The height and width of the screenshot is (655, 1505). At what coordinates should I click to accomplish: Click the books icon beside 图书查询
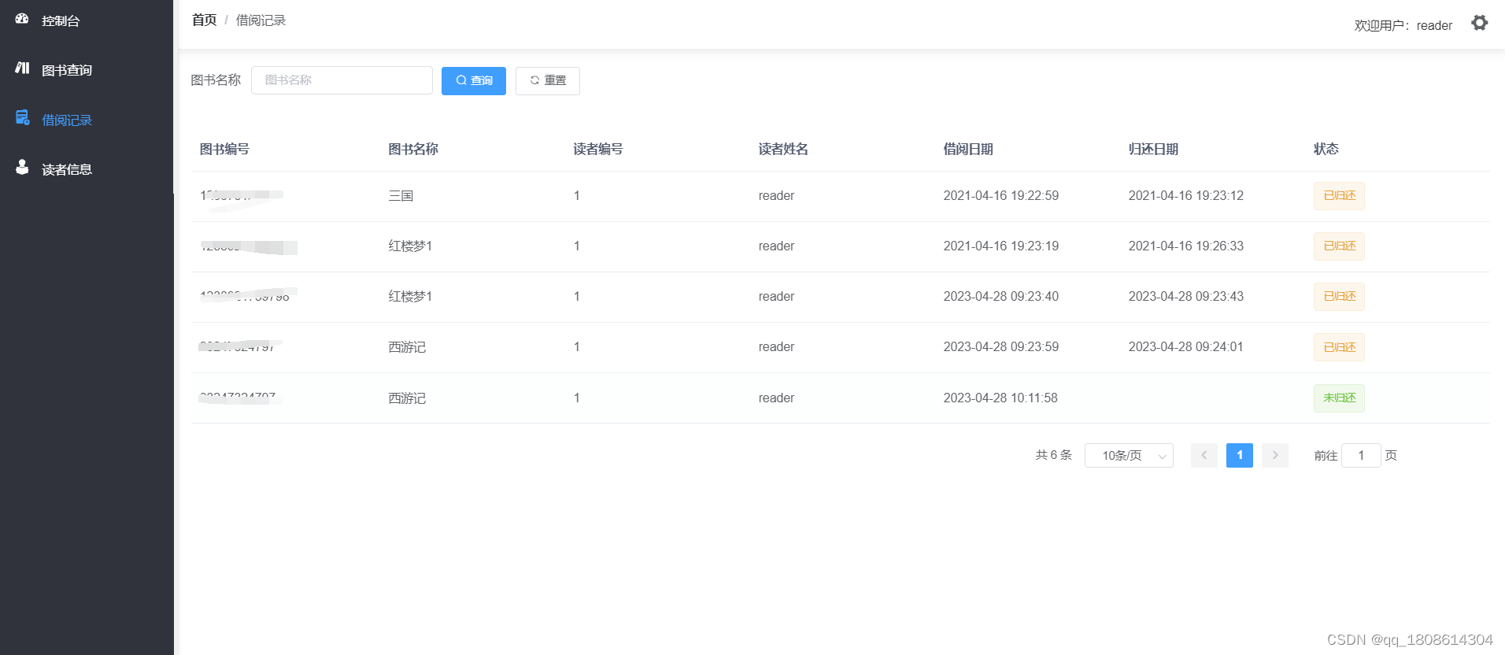[22, 68]
